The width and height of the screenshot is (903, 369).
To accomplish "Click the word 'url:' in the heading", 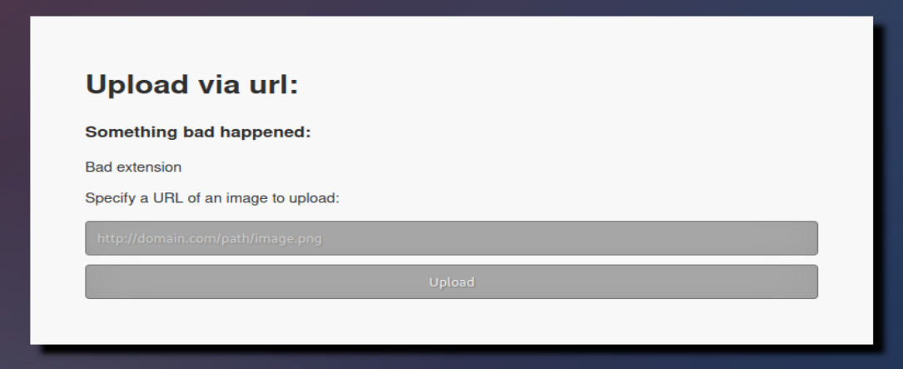I will click(x=274, y=84).
